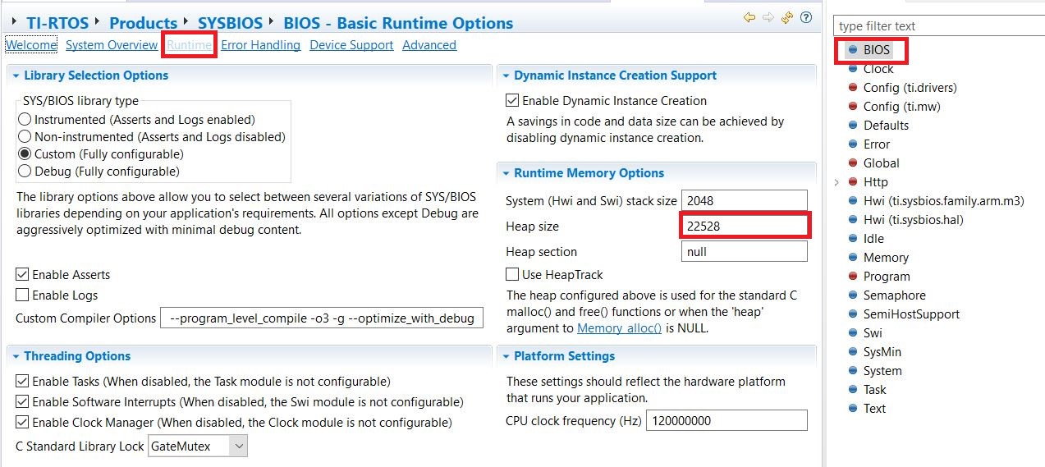Screen dimensions: 1045x467
Task: Open help with the question mark icon
Action: [806, 17]
